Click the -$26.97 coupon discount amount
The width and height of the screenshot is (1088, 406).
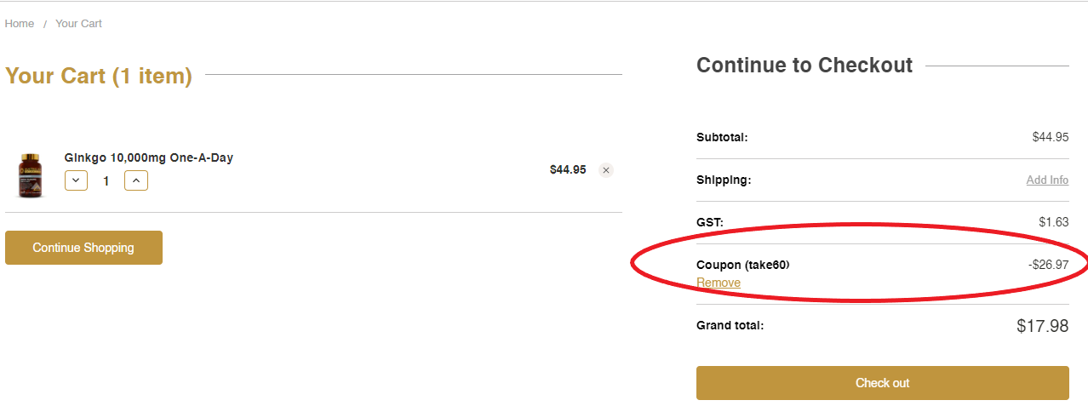(x=1048, y=265)
